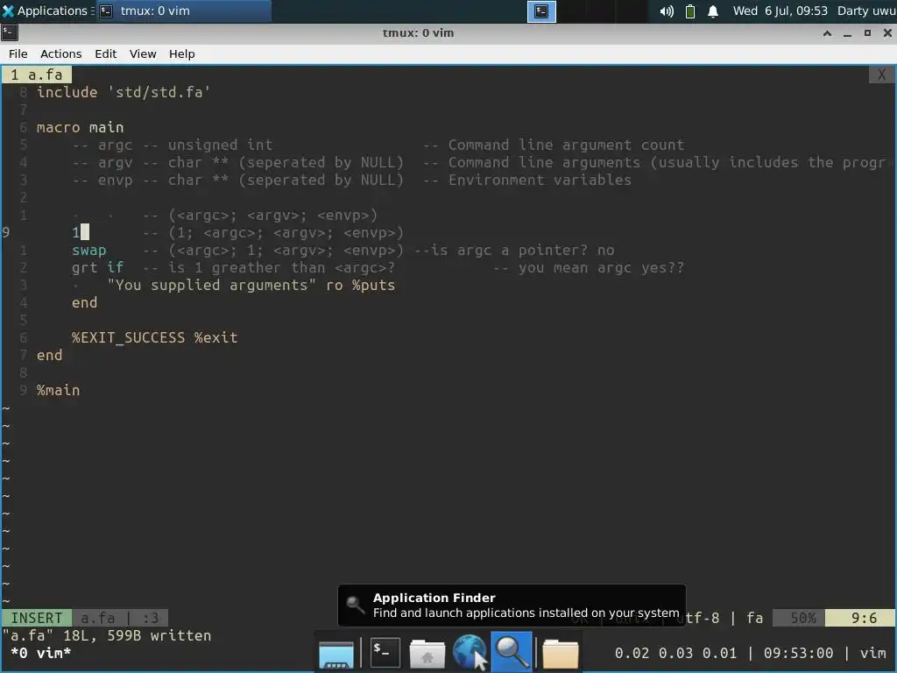897x673 pixels.
Task: Open the notifications bell icon
Action: 713,11
